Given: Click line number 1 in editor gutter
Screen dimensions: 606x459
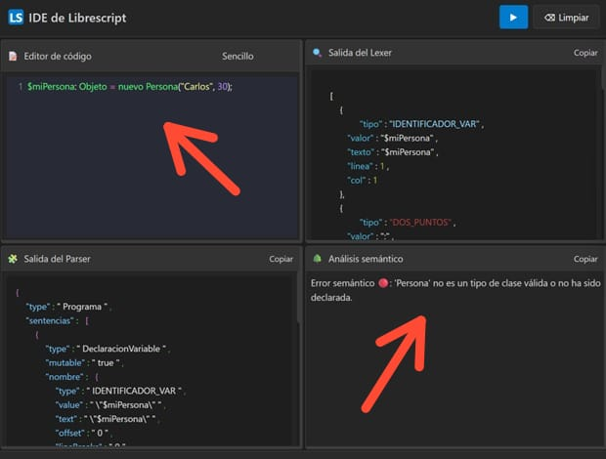Looking at the screenshot, I should [21, 87].
